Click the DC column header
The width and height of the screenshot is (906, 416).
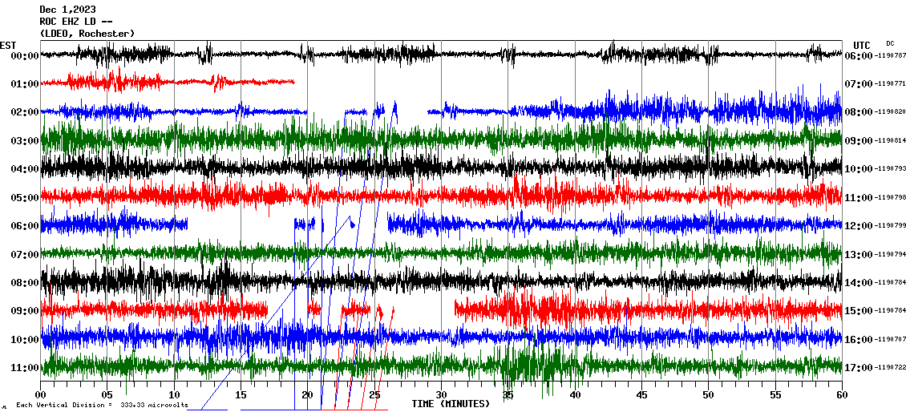point(890,43)
